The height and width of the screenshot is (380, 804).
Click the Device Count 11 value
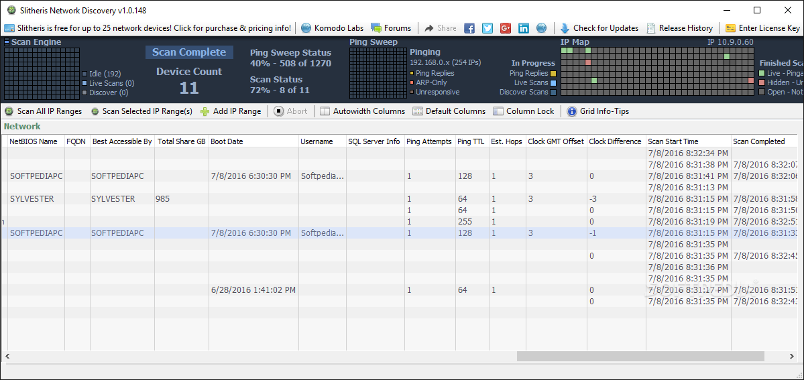tap(188, 88)
